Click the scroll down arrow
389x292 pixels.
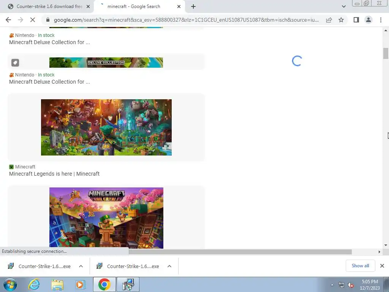point(386,245)
